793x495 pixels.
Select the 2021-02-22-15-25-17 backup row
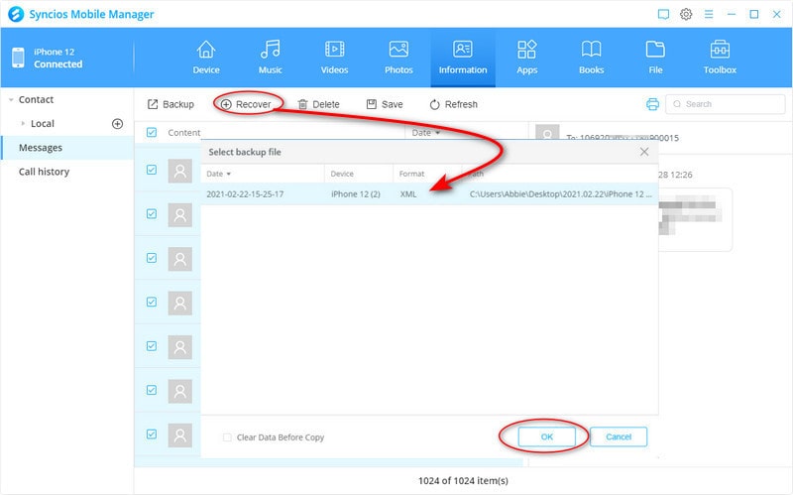coord(429,193)
